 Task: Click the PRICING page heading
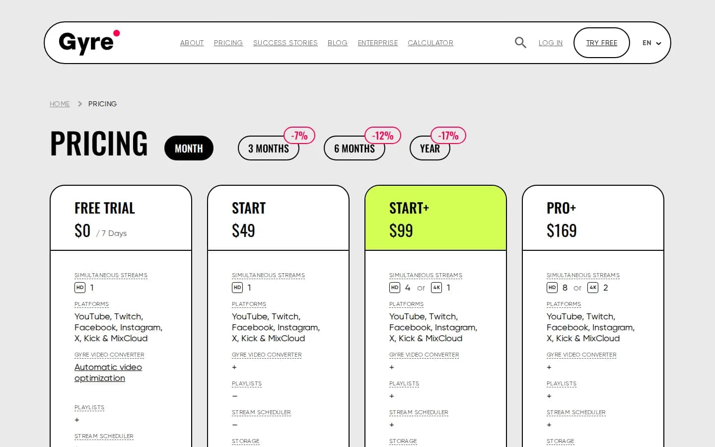99,144
